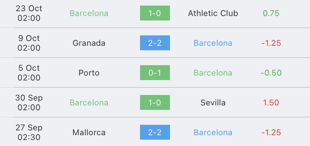Click the 0.75 handicap value
The width and height of the screenshot is (310, 146).
[271, 13]
